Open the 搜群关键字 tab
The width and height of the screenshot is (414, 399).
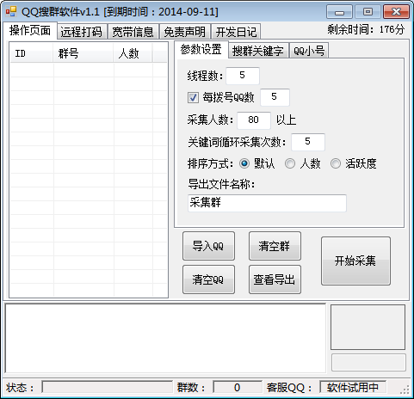258,51
